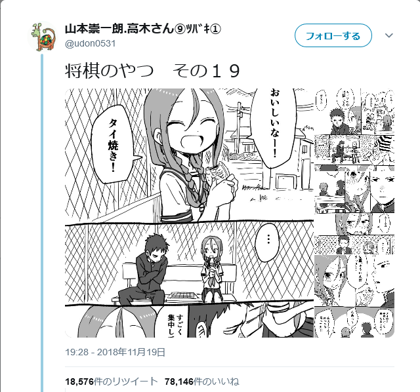Open the bottom-right manga page thumbnail

[354, 296]
